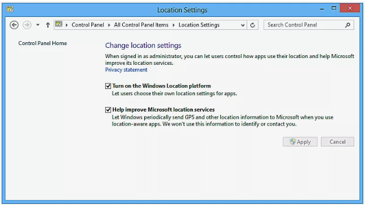Go back with the Back arrow button
This screenshot has width=366, height=205.
pos(14,25)
